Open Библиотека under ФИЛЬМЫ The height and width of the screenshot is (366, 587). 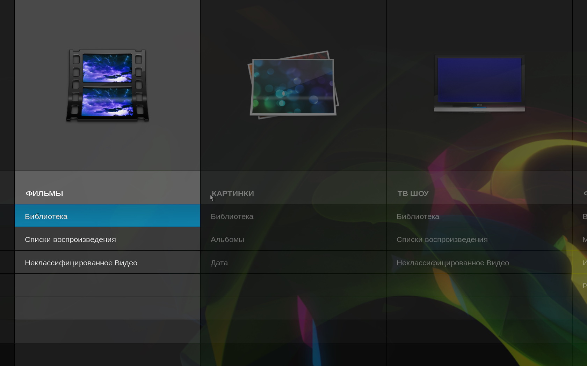tap(107, 216)
